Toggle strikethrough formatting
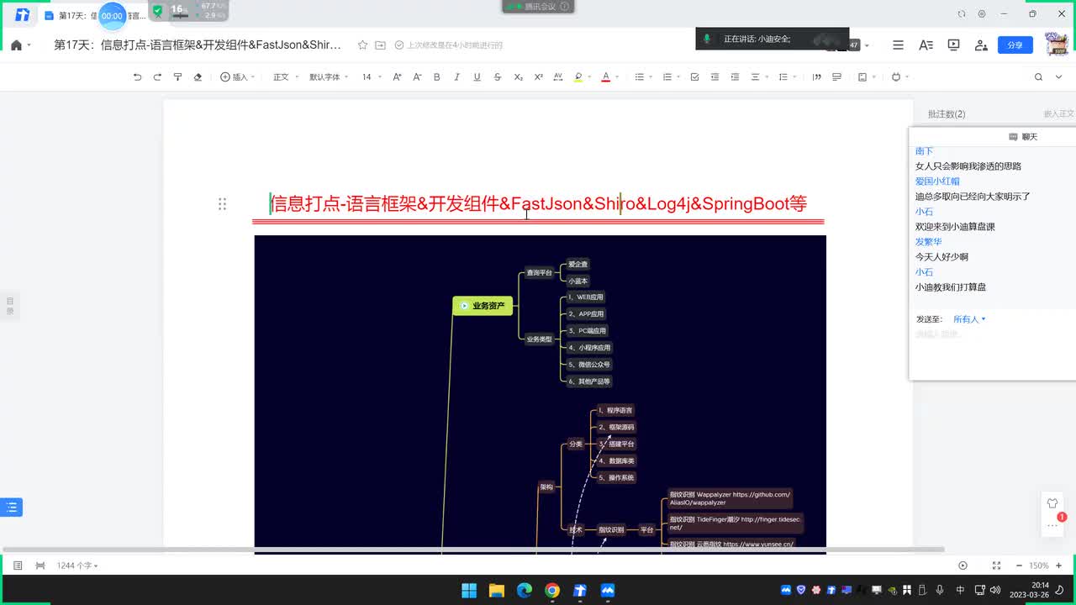 pos(498,76)
